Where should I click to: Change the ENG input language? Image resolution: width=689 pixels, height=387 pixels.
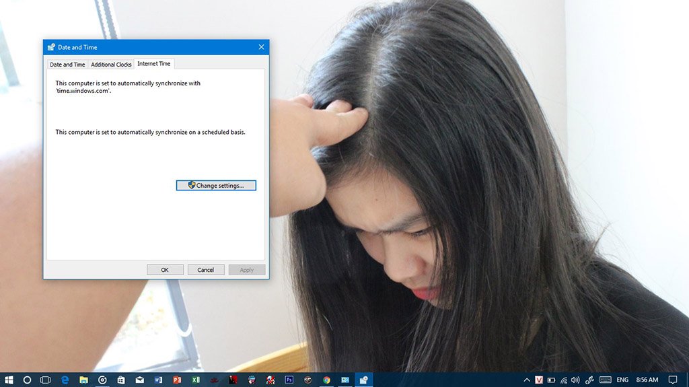click(x=622, y=380)
